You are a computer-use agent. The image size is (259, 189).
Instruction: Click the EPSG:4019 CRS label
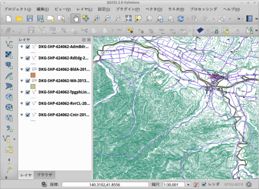tap(234, 184)
